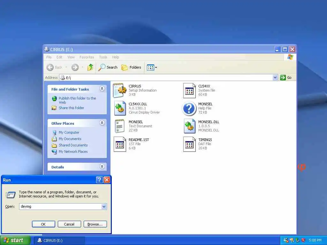Open the Shared Documents link
Screen dimensions: 327x245
(x=73, y=145)
